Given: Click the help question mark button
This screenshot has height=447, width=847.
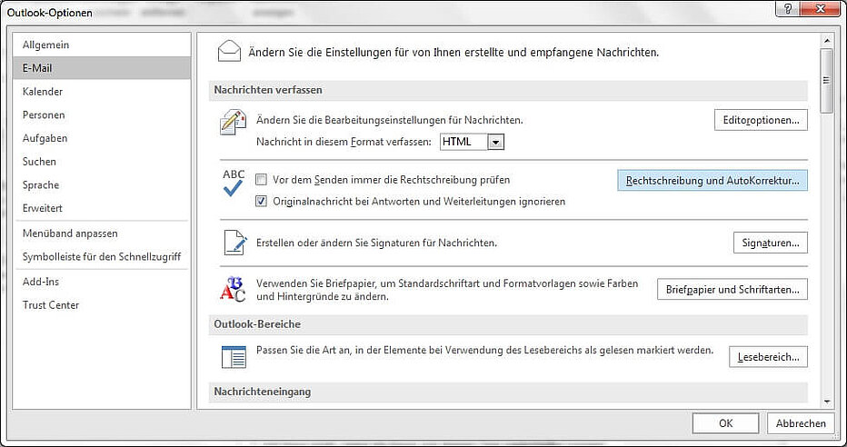Looking at the screenshot, I should click(790, 9).
